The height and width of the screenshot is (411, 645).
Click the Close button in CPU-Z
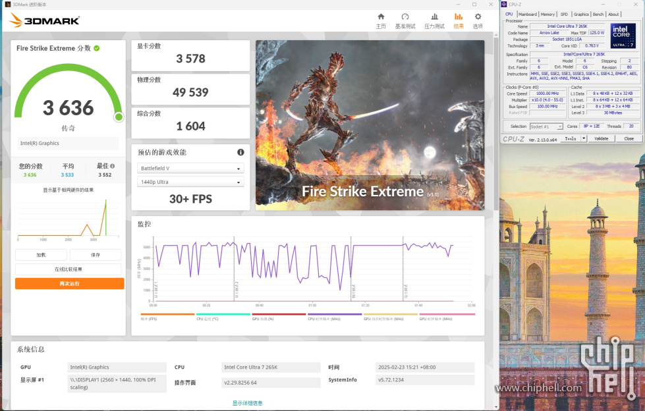[x=629, y=138]
